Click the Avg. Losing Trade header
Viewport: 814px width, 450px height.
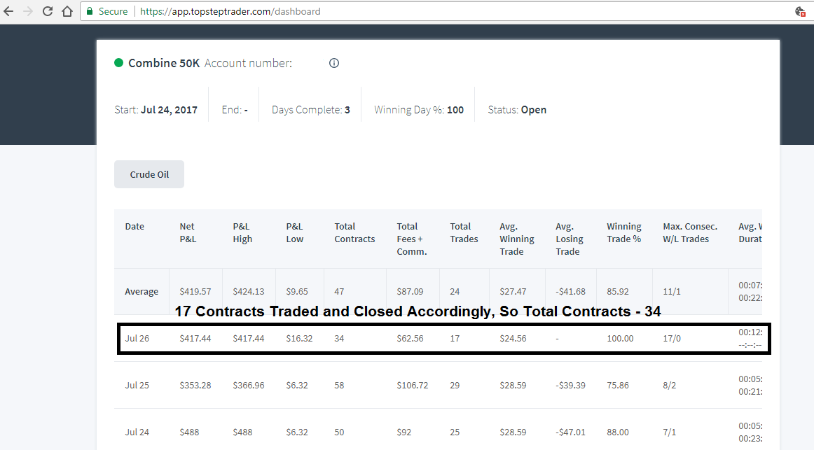569,239
